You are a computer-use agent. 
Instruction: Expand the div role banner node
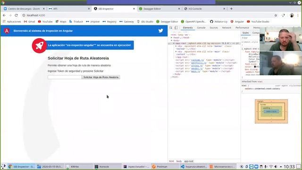176,46
